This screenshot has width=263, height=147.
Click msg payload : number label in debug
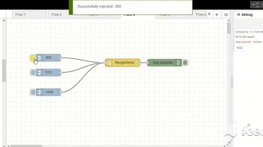point(249,42)
